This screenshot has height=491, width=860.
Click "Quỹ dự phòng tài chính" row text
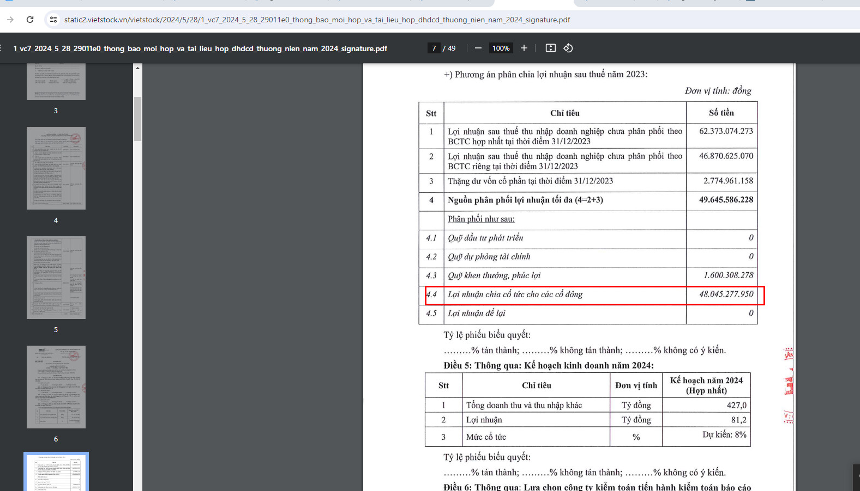tap(489, 256)
